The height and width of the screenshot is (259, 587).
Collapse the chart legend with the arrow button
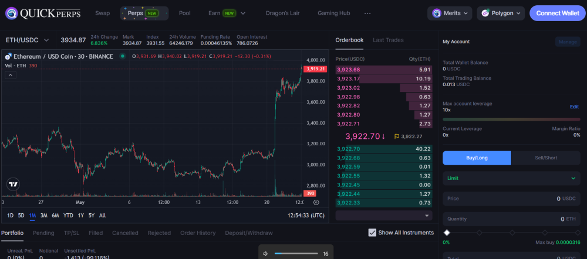tap(10, 75)
